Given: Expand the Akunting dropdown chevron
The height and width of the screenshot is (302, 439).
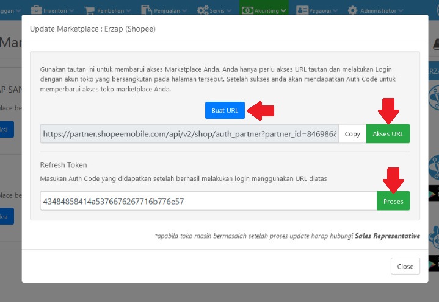Looking at the screenshot, I should [x=283, y=11].
